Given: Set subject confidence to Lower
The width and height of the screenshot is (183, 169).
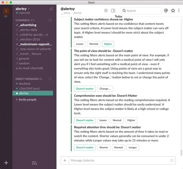Looking at the screenshot, I should [80, 44].
